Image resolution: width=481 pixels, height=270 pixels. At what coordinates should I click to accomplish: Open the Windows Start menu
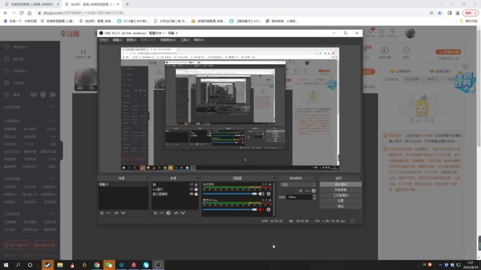coord(6,265)
